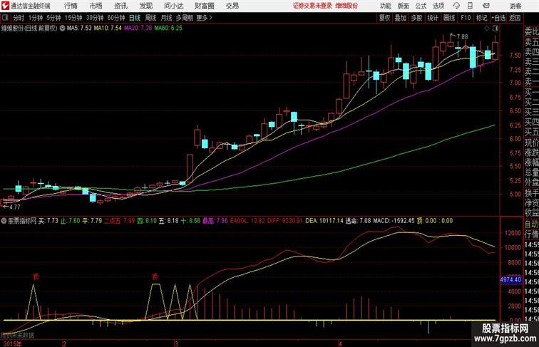Image resolution: width=539 pixels, height=347 pixels.
Task: Click the 返回 back button
Action: 515,18
